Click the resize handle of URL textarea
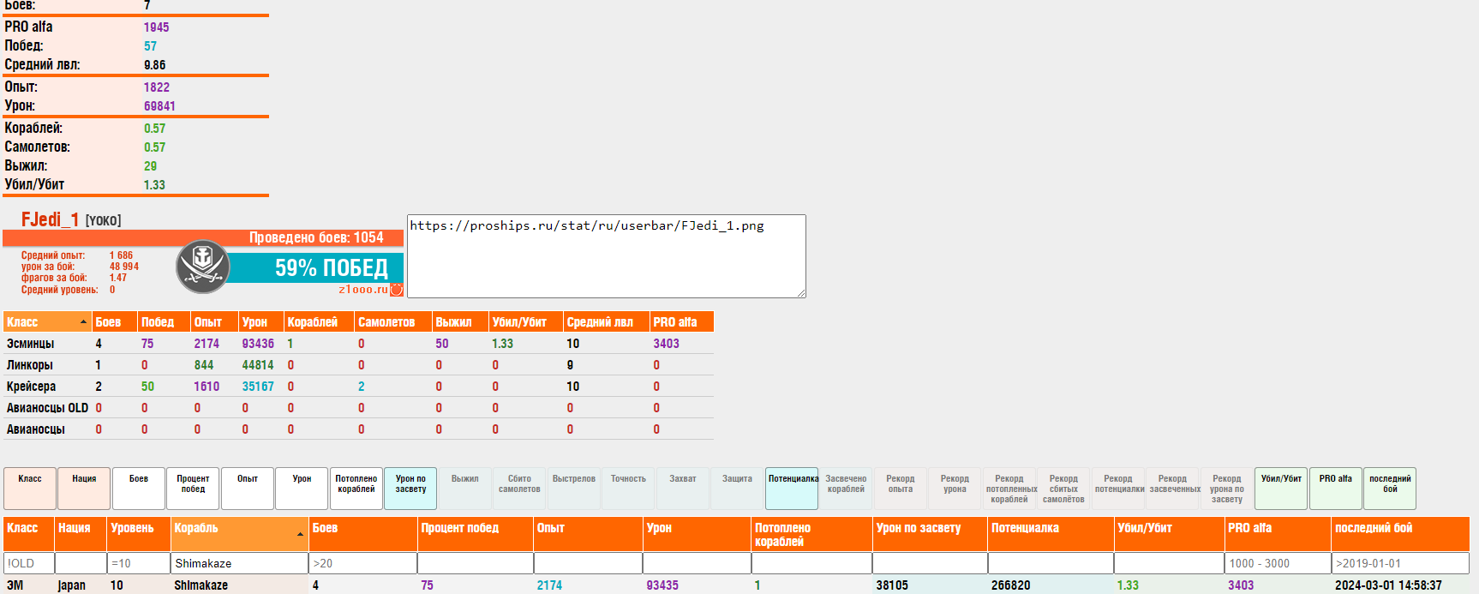The height and width of the screenshot is (594, 1479). 801,293
